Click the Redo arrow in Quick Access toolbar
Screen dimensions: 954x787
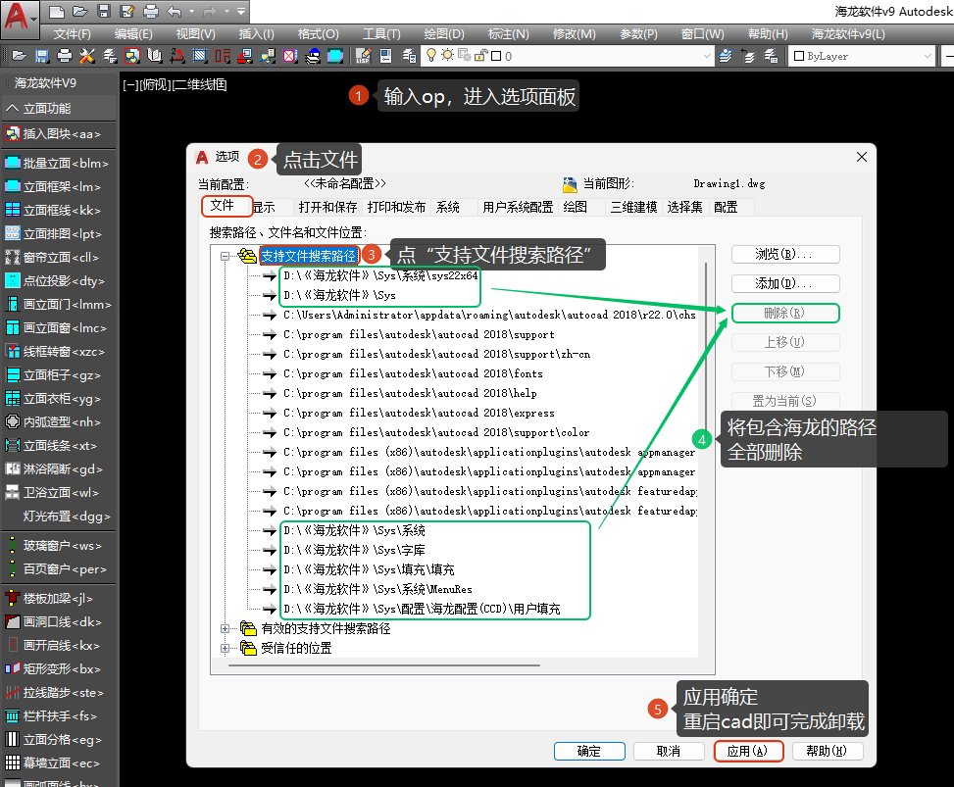point(210,11)
